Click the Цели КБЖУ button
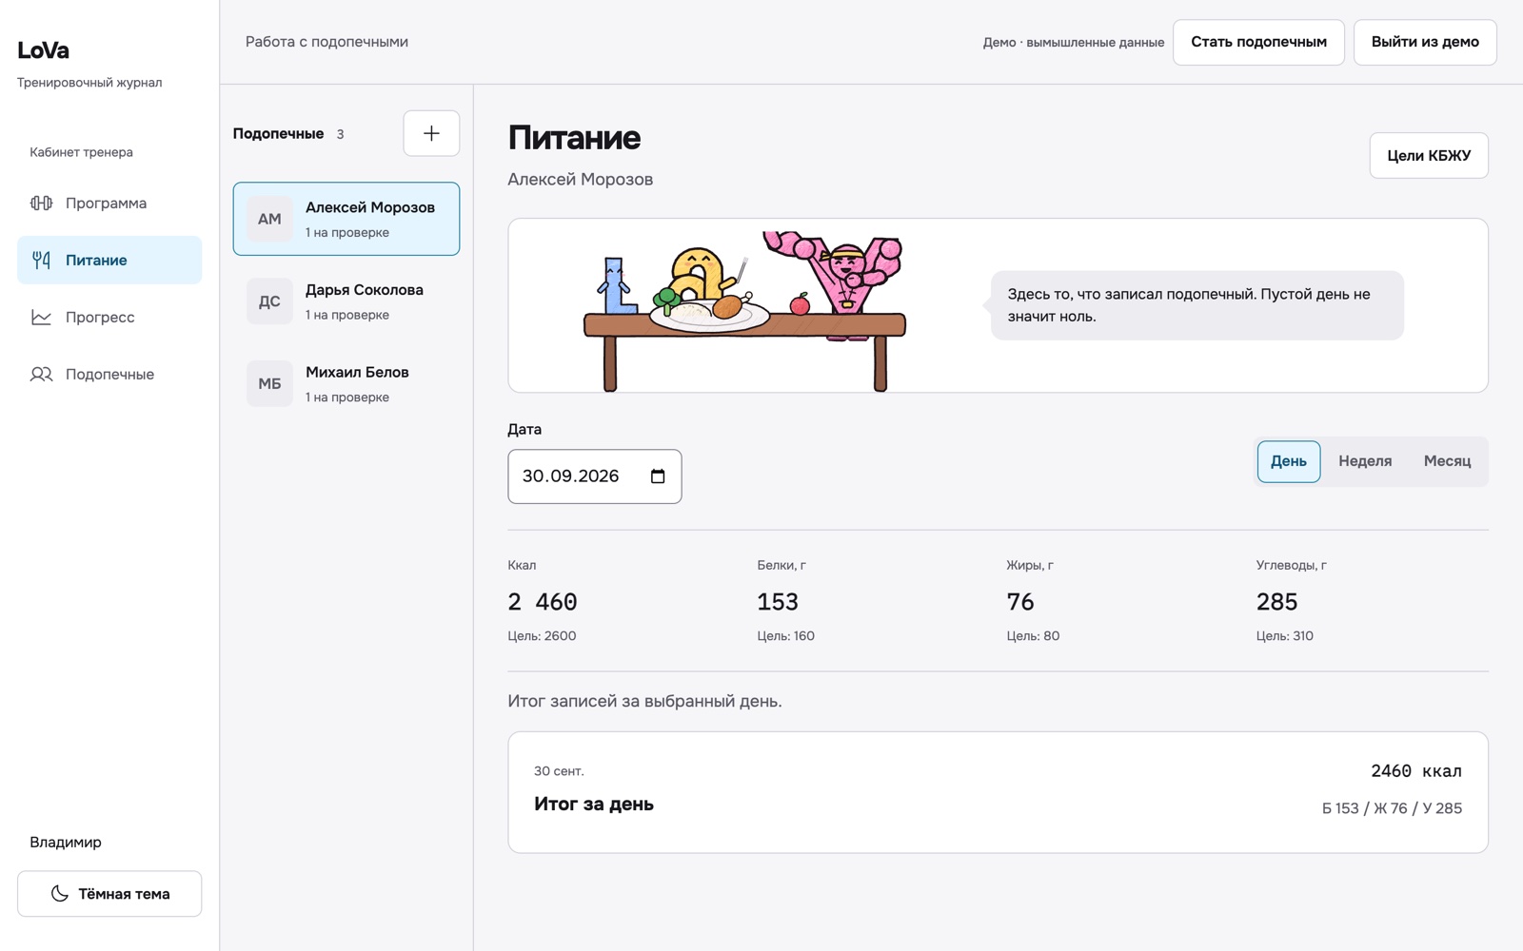 [x=1429, y=155]
